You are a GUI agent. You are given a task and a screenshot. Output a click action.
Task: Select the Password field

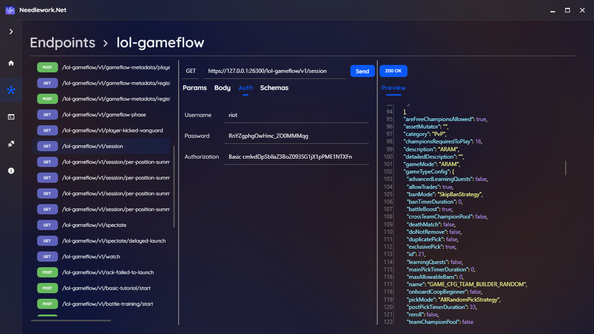tap(296, 135)
